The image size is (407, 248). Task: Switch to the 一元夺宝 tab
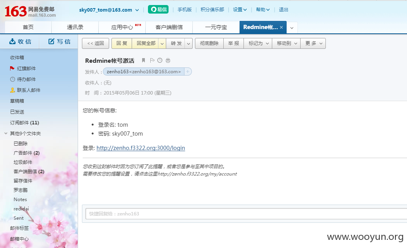coord(216,27)
